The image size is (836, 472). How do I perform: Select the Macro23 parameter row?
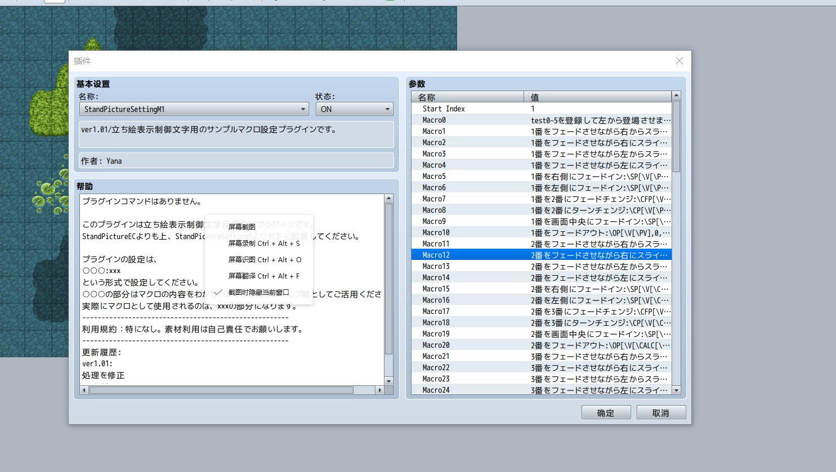[542, 379]
